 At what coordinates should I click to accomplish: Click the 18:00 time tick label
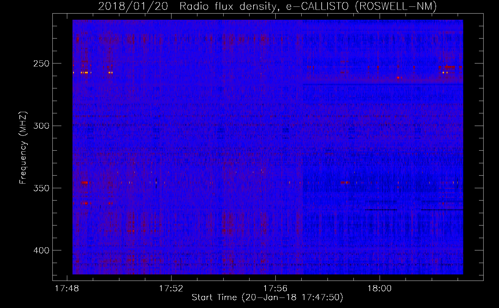click(379, 289)
